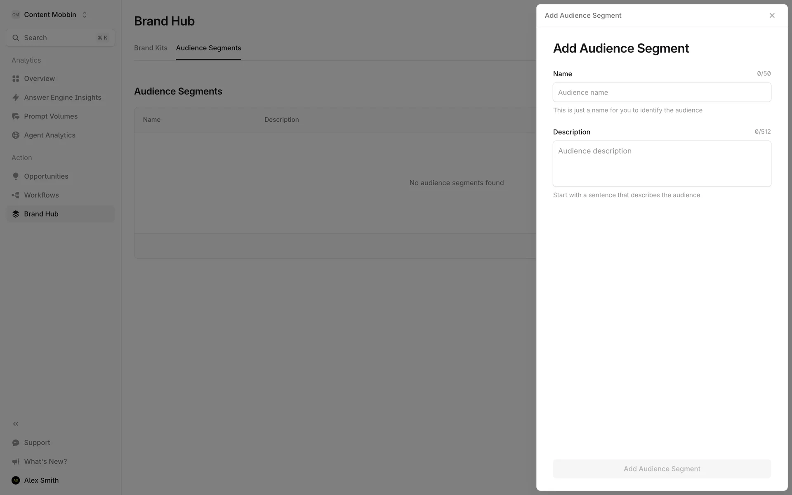This screenshot has width=792, height=495.
Task: Click the Brand Hub layers icon
Action: coord(16,214)
